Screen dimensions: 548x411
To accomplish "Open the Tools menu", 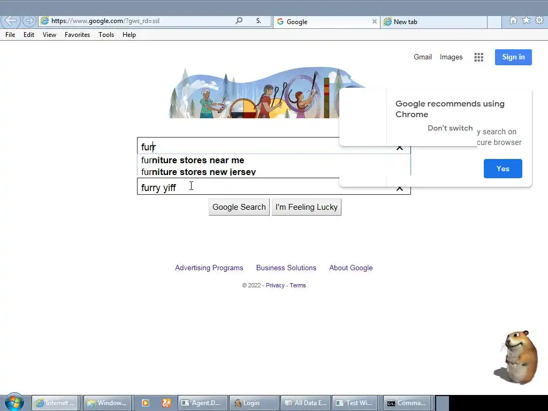I will pos(106,35).
